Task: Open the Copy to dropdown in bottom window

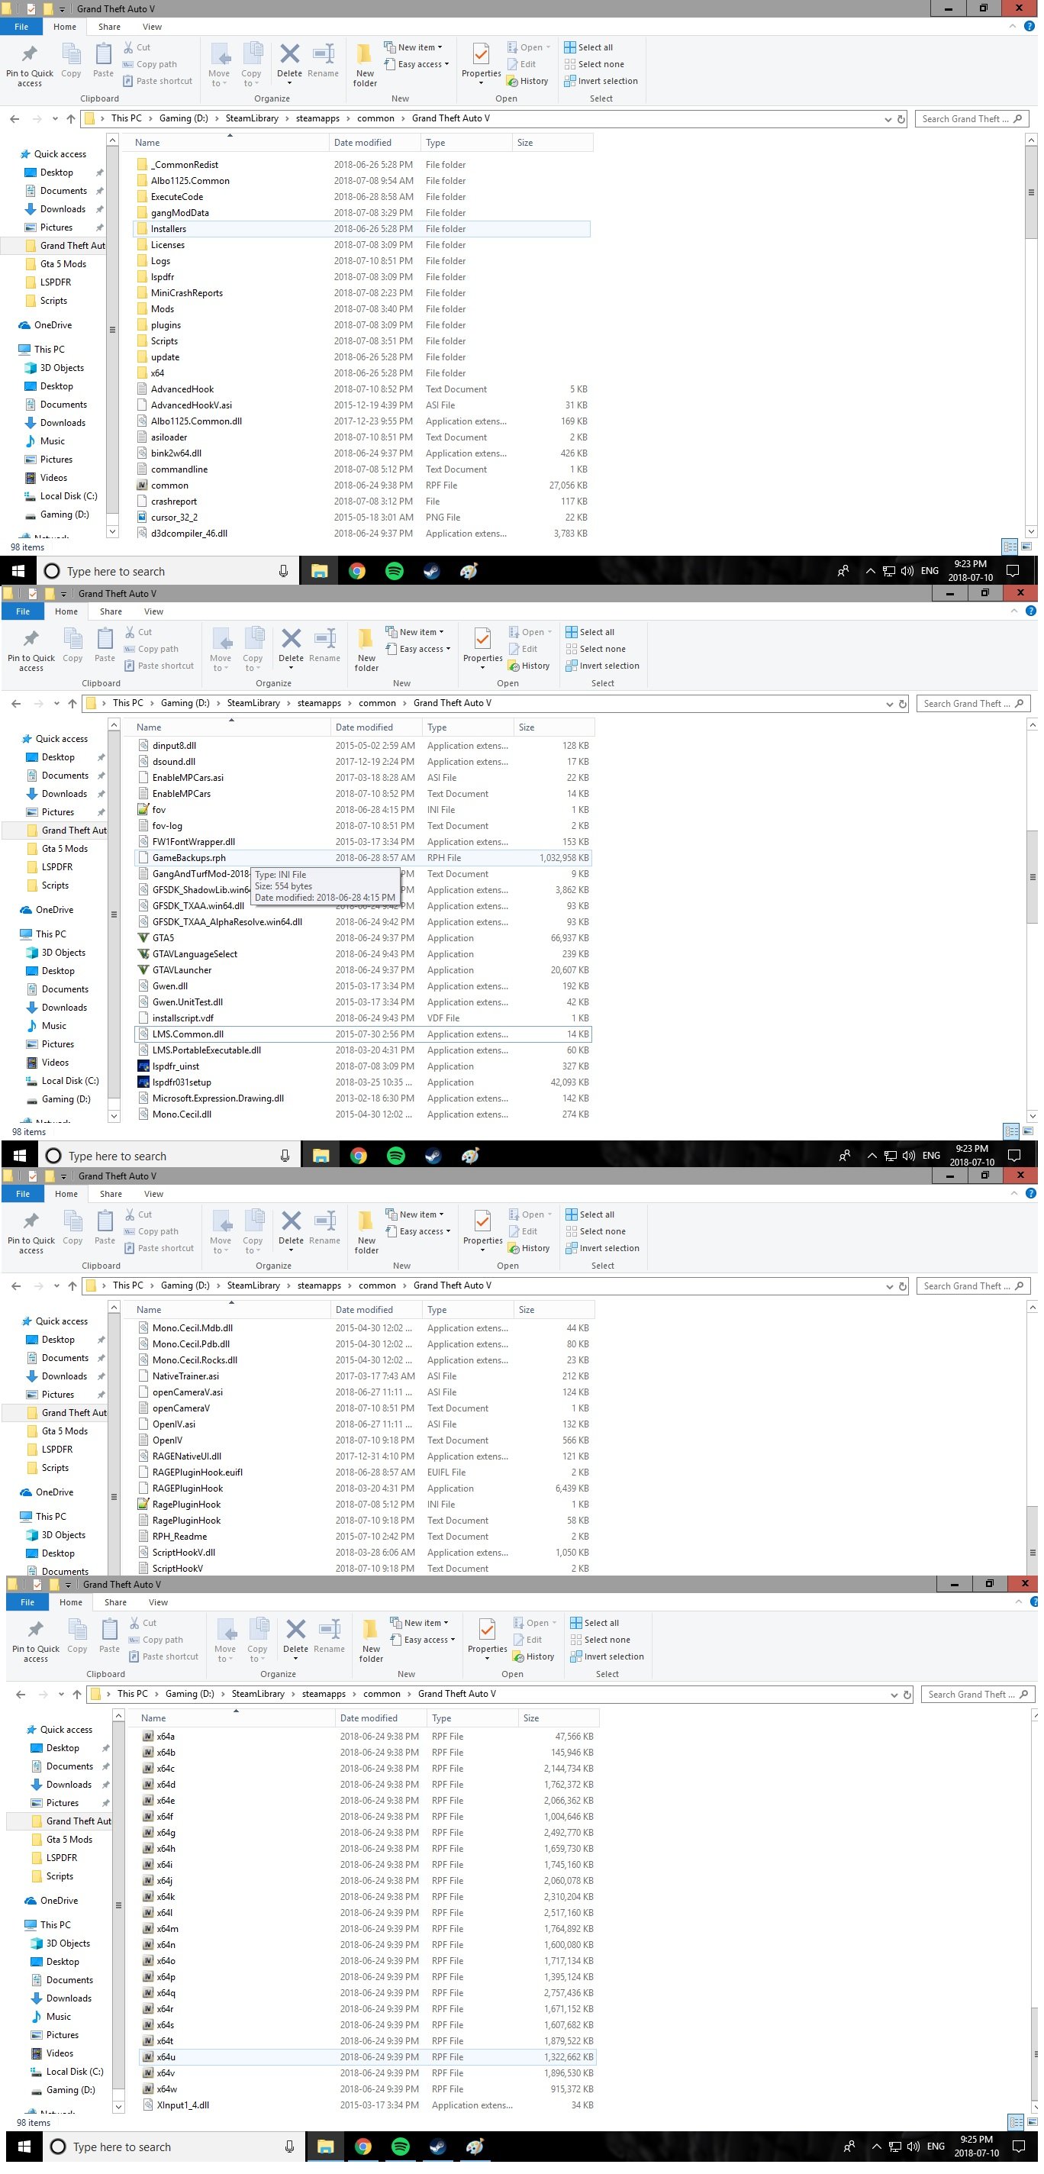Action: click(257, 1654)
